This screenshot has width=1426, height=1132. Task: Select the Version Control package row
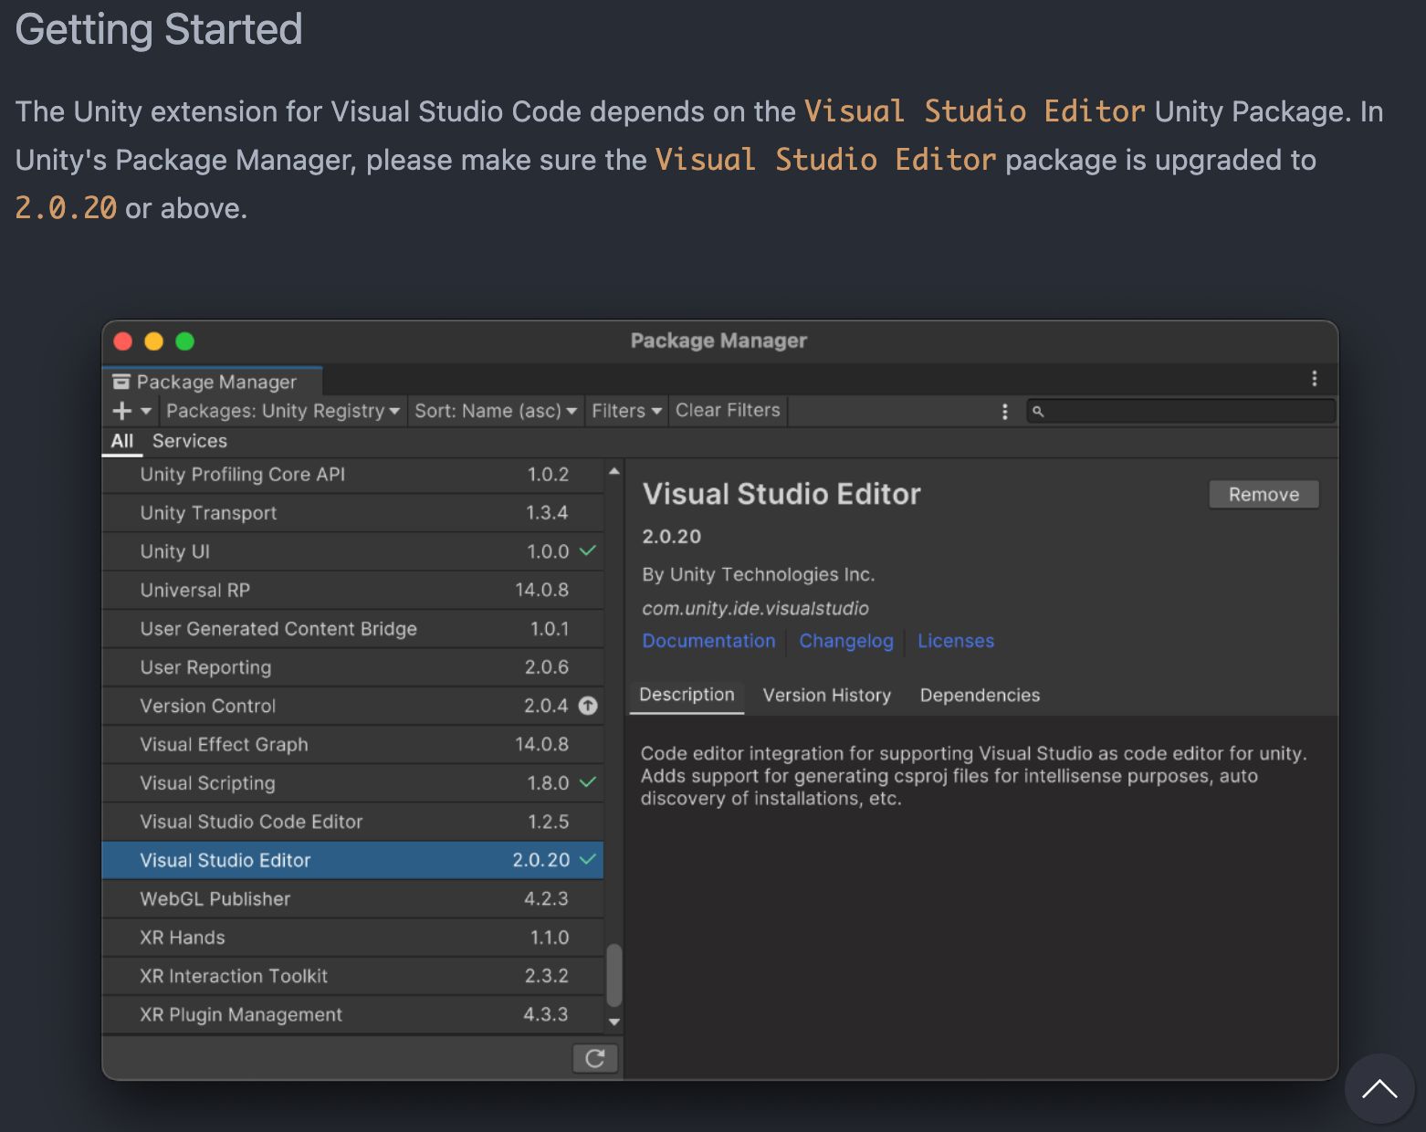353,706
